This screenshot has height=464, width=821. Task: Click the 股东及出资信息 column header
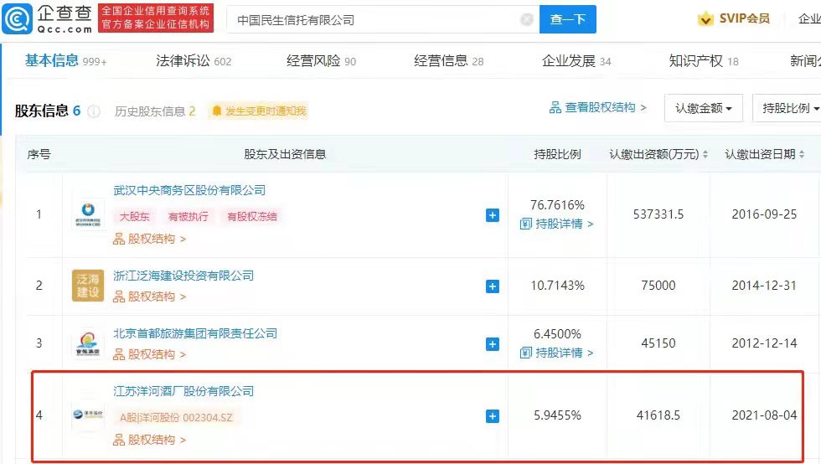point(285,154)
